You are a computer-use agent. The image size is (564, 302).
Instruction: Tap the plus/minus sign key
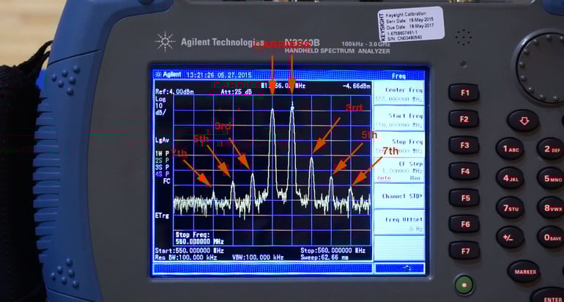(510, 237)
